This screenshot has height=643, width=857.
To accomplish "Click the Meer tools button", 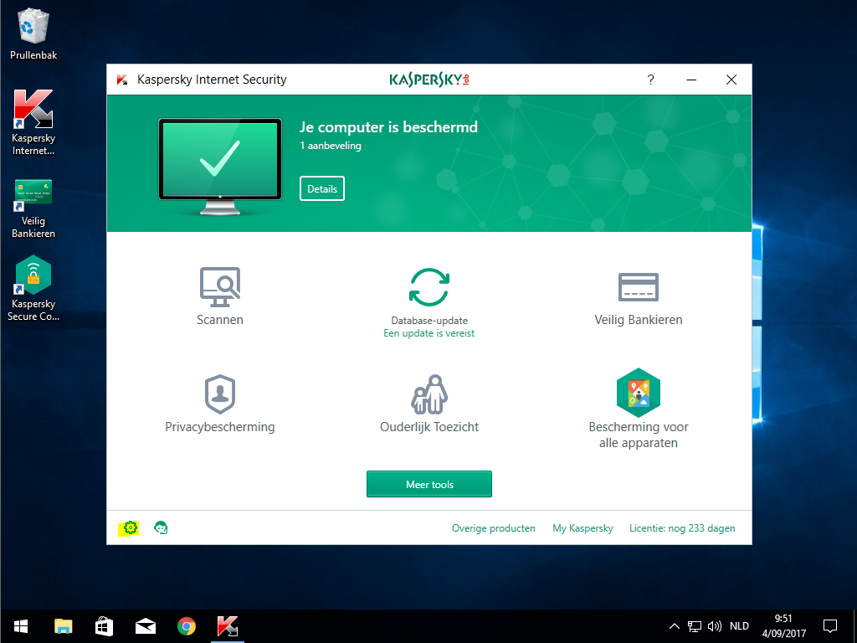I will click(429, 485).
